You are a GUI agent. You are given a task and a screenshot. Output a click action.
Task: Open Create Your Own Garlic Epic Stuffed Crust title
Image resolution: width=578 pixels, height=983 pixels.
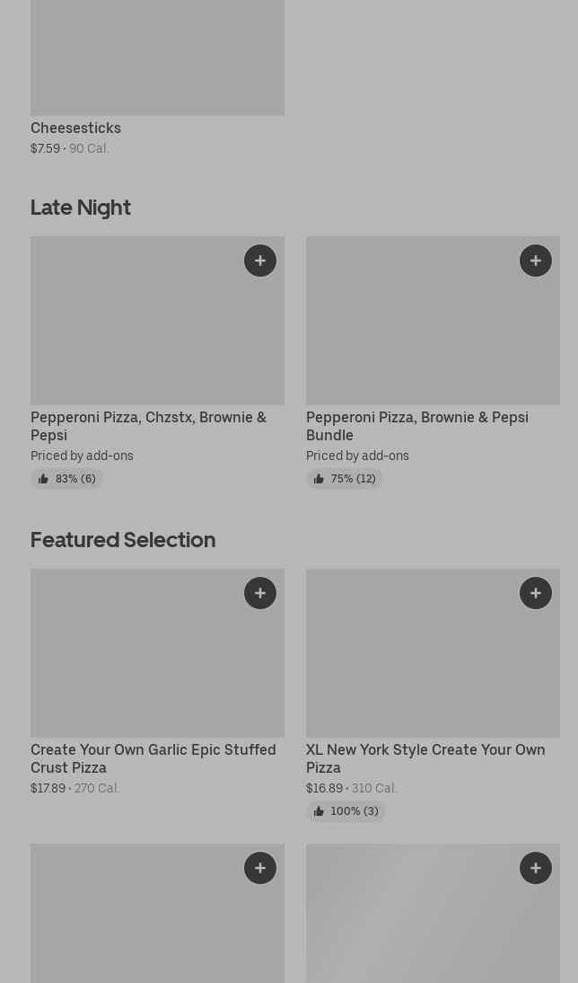[153, 758]
